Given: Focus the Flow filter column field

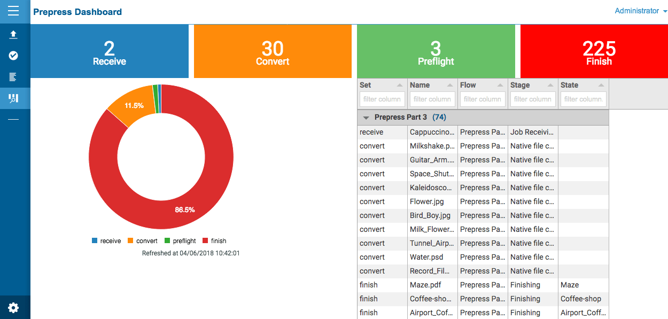Looking at the screenshot, I should (483, 99).
